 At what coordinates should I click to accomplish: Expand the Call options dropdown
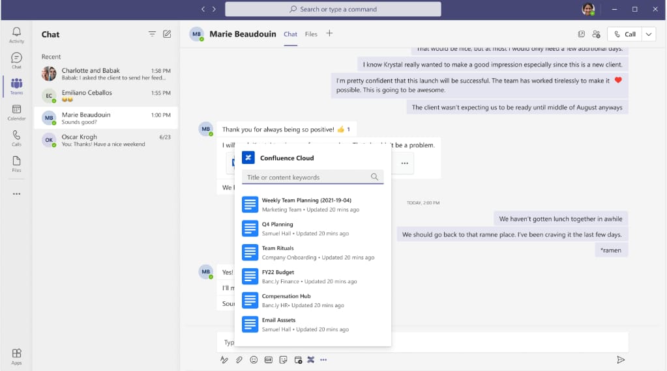pos(649,34)
